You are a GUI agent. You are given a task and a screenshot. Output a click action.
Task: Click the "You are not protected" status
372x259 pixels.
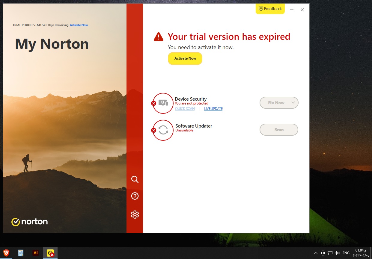[x=191, y=103]
